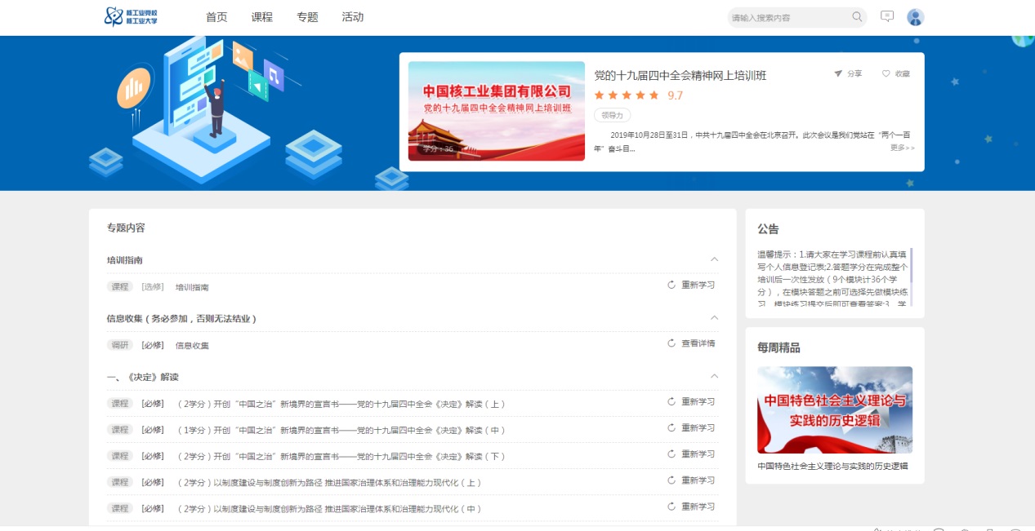Collapse the 信息收集 section chevron
This screenshot has height=531, width=1035.
tap(715, 317)
